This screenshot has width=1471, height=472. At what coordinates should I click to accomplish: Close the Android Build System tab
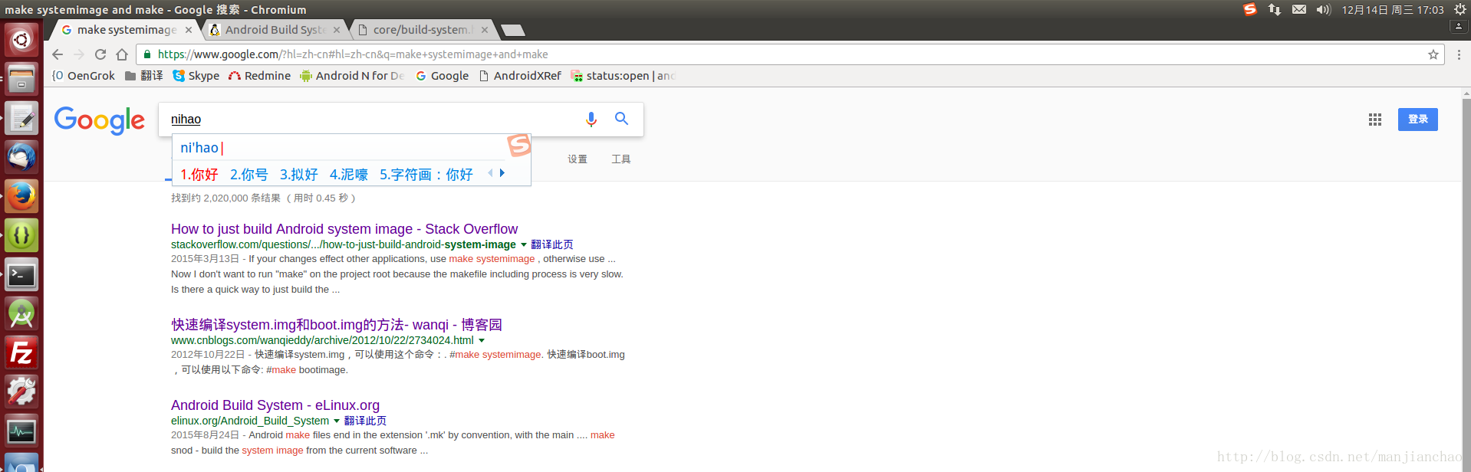[337, 30]
